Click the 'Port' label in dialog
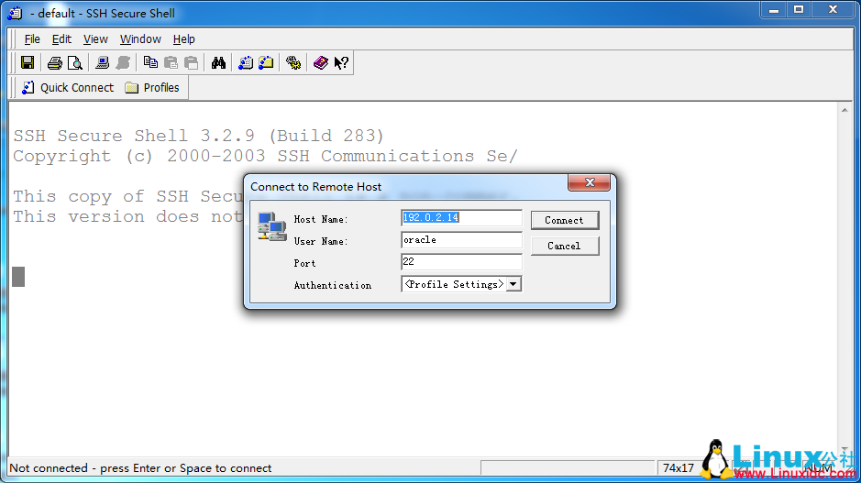The width and height of the screenshot is (861, 483). pyautogui.click(x=304, y=263)
